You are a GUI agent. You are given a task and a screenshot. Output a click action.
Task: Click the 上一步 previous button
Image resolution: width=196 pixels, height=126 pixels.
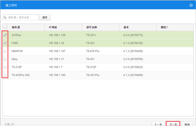tap(158, 124)
